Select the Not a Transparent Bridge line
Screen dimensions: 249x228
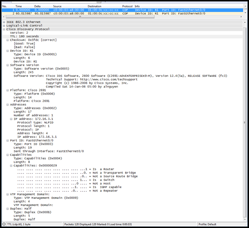pyautogui.click(x=77, y=173)
